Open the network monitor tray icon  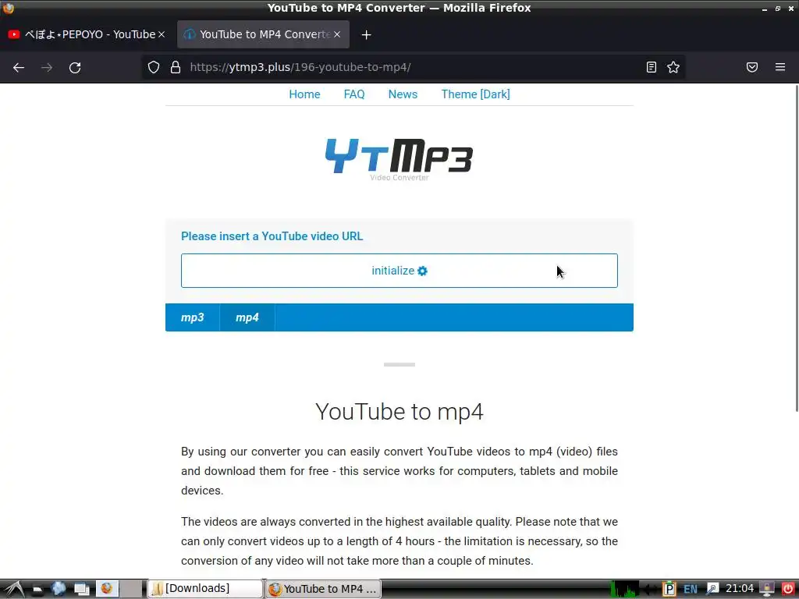click(x=767, y=590)
